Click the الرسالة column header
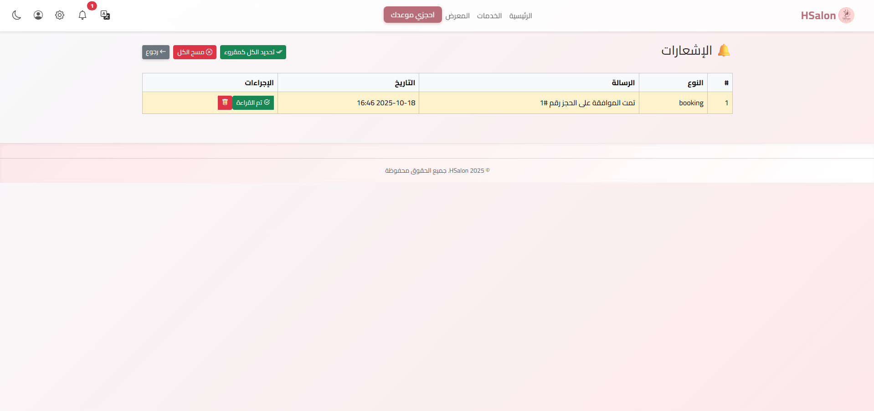 [622, 82]
